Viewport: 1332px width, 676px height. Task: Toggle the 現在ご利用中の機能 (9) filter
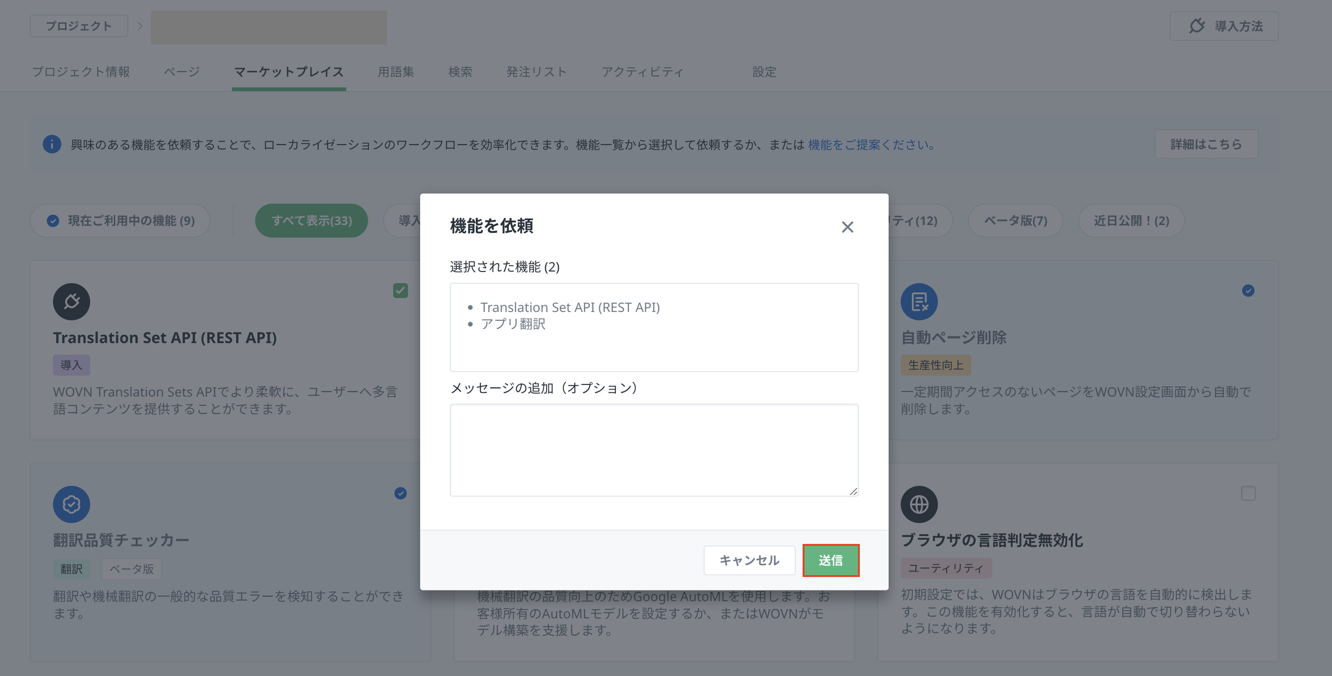click(120, 221)
